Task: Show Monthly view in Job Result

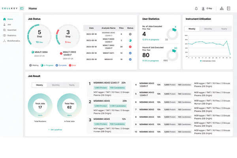Action: [x=56, y=85]
